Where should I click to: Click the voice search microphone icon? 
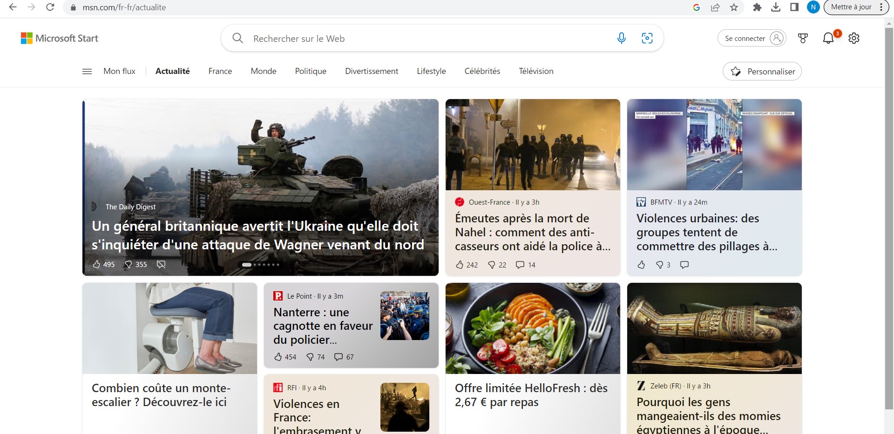point(621,38)
